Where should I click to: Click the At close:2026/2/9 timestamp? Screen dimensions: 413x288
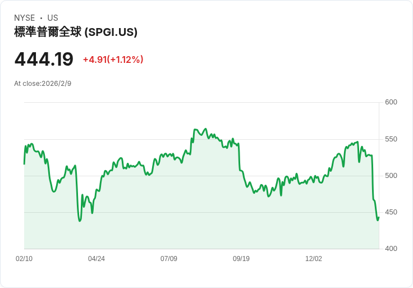point(43,84)
